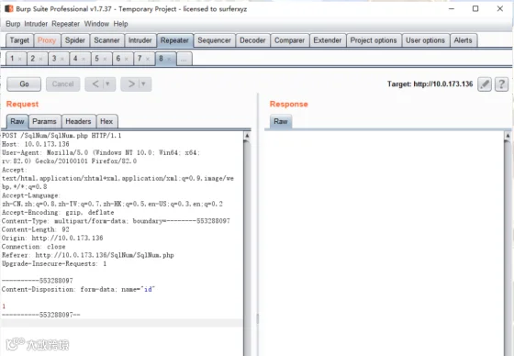Open the help question mark icon

tap(501, 84)
